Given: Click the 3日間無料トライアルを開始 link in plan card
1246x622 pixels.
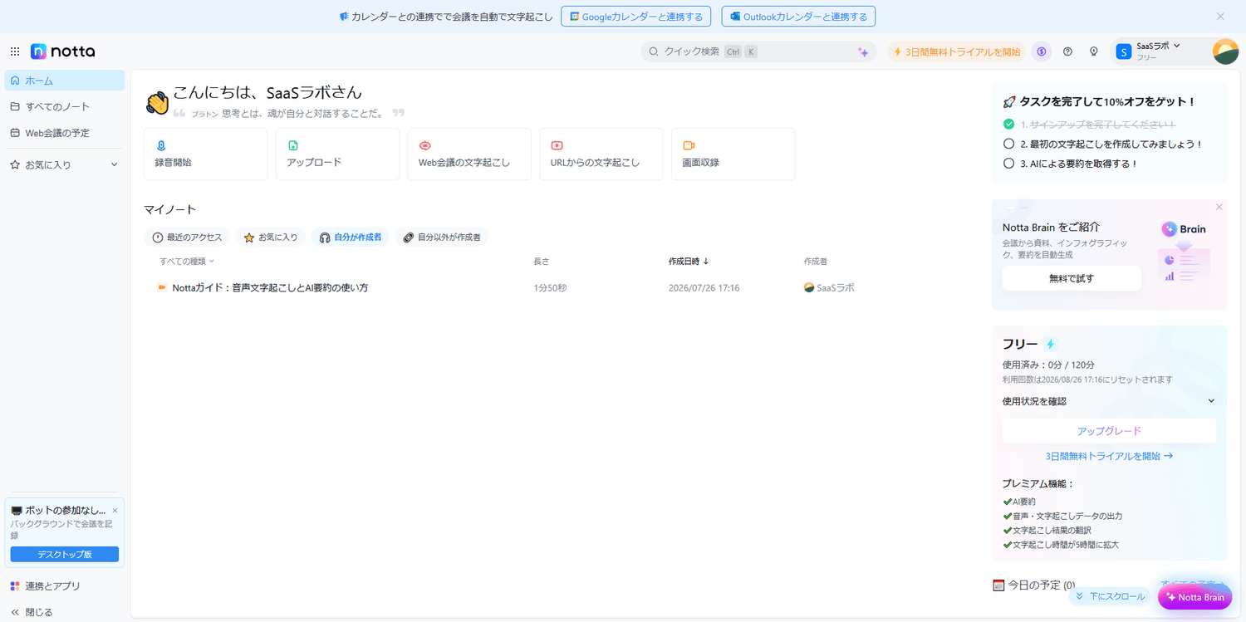Looking at the screenshot, I should click(x=1109, y=456).
